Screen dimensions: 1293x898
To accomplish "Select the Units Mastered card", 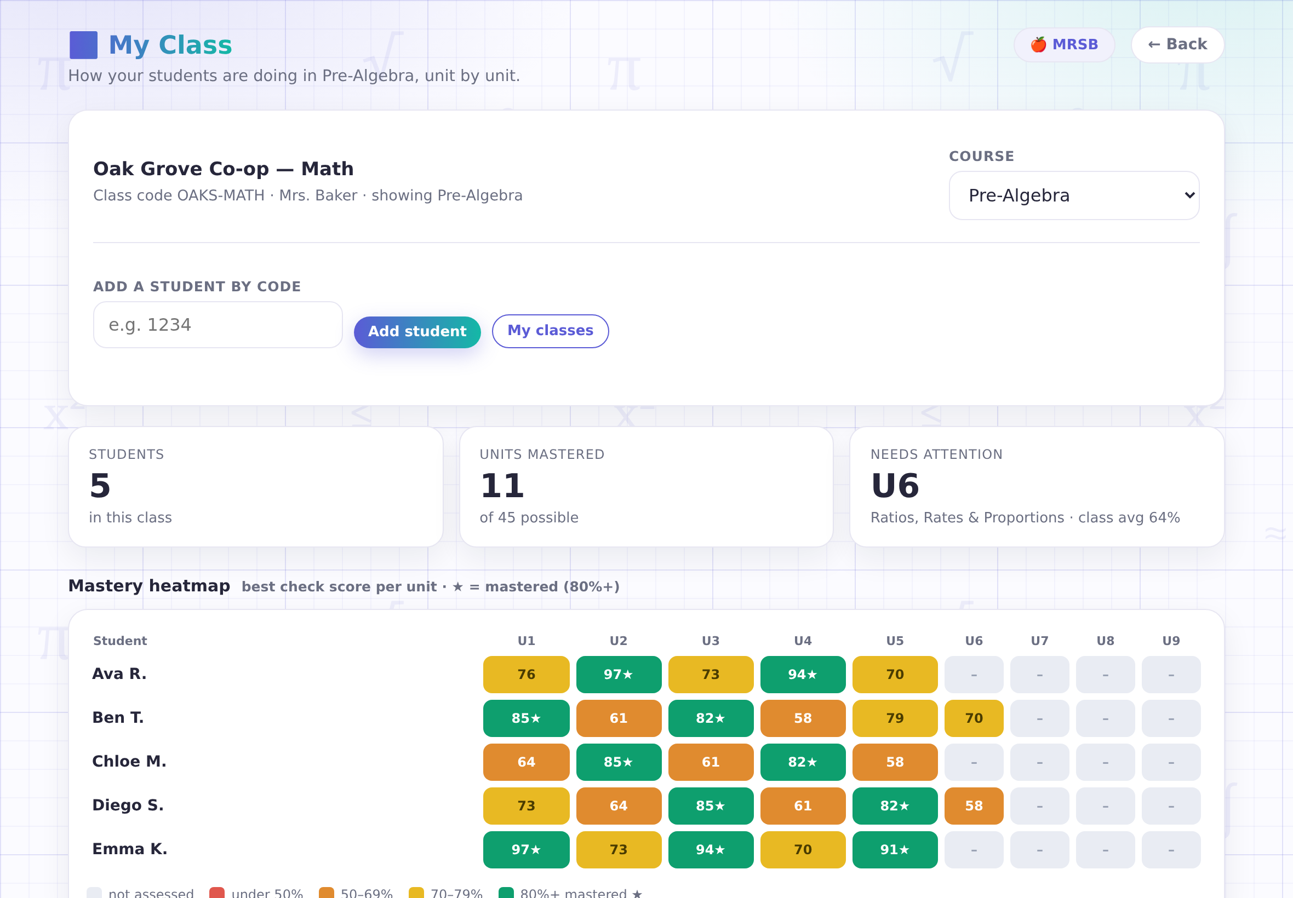I will tap(646, 486).
